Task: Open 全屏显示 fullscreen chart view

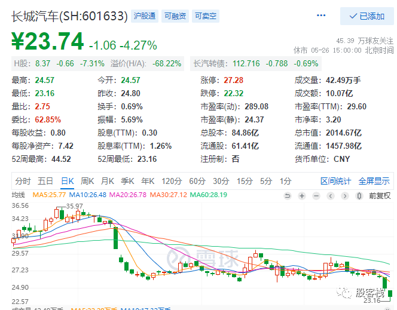Action: [374, 181]
